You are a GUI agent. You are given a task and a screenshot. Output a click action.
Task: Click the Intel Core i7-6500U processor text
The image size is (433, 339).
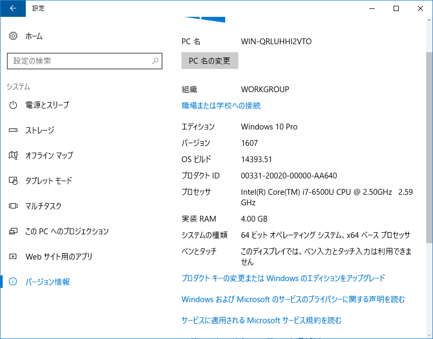click(327, 197)
